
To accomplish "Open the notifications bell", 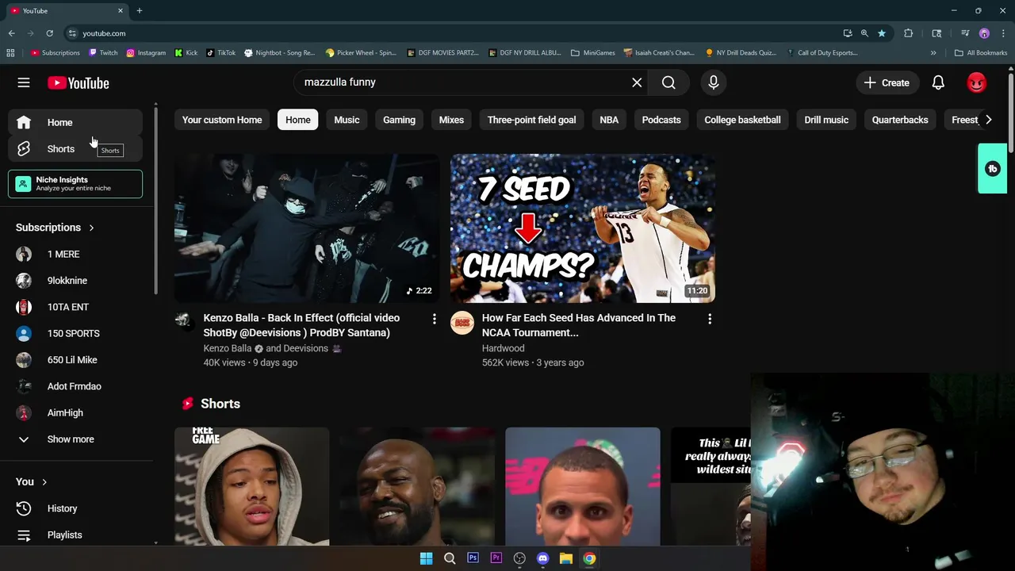I will (938, 82).
